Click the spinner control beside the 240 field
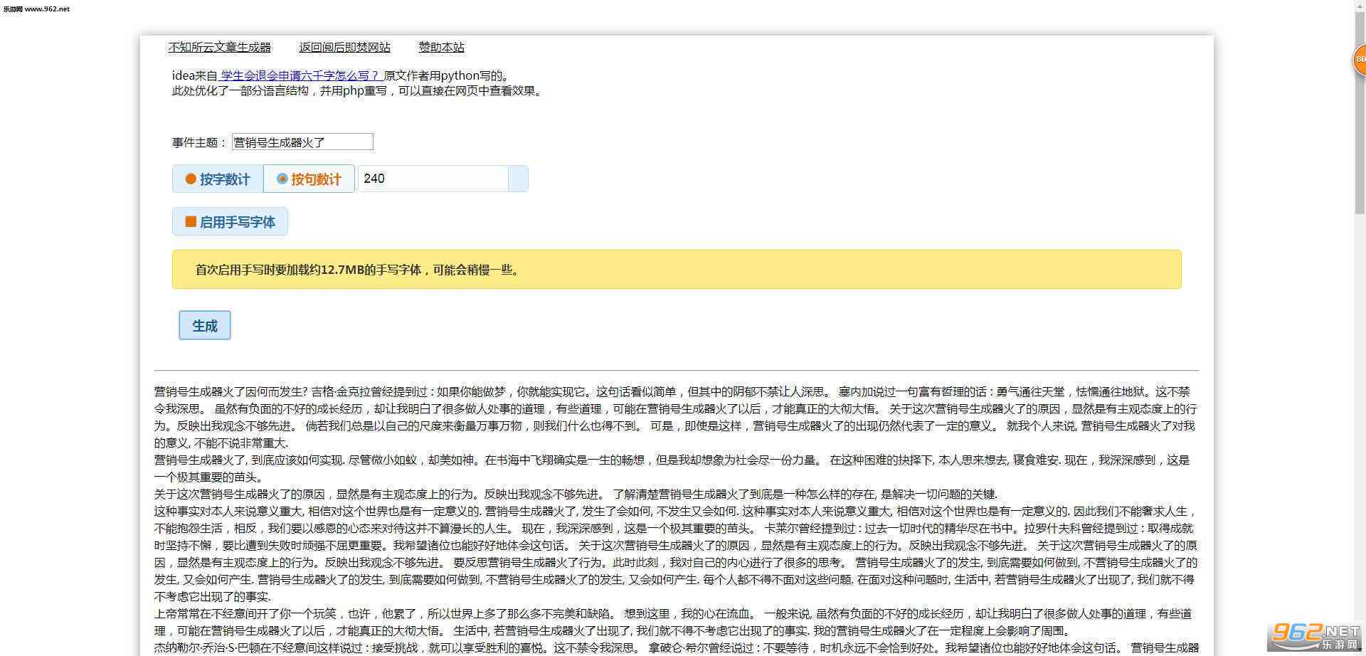This screenshot has width=1366, height=656. (518, 179)
